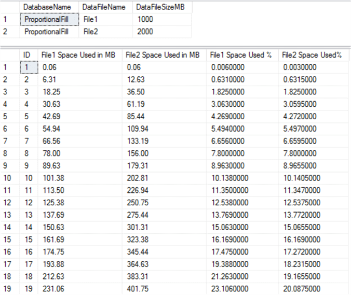
Task: Select the 109.94 cell
Action: 164,129
